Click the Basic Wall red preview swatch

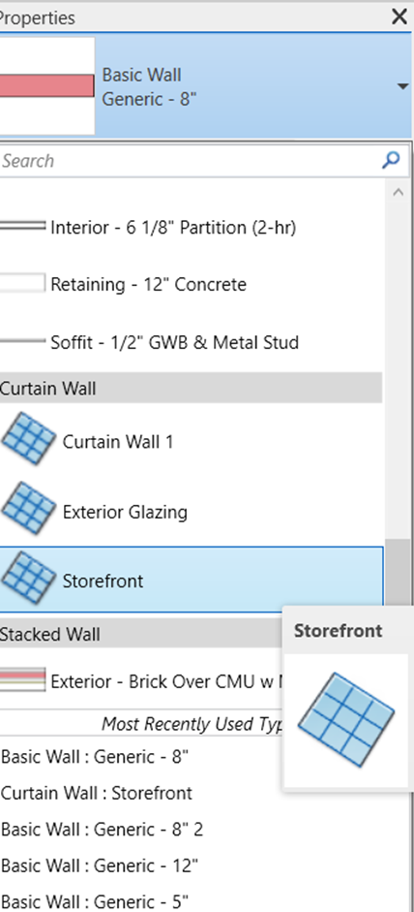click(x=46, y=85)
